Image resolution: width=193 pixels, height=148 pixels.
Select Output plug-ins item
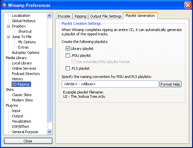point(17,116)
